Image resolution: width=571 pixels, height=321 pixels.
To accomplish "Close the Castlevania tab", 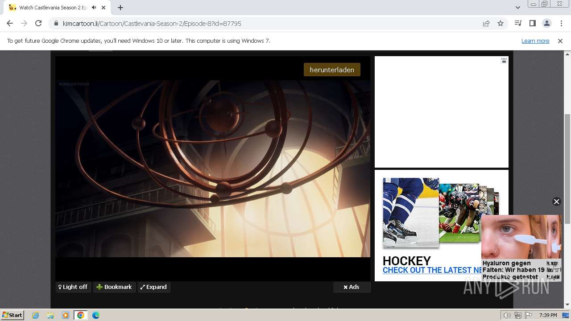I will pos(103,8).
